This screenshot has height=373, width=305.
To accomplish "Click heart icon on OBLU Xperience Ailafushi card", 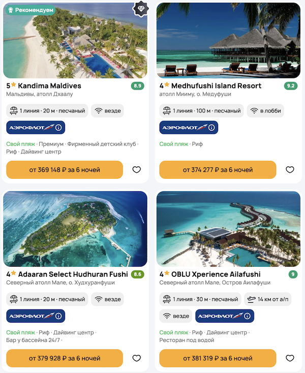I will (x=290, y=358).
